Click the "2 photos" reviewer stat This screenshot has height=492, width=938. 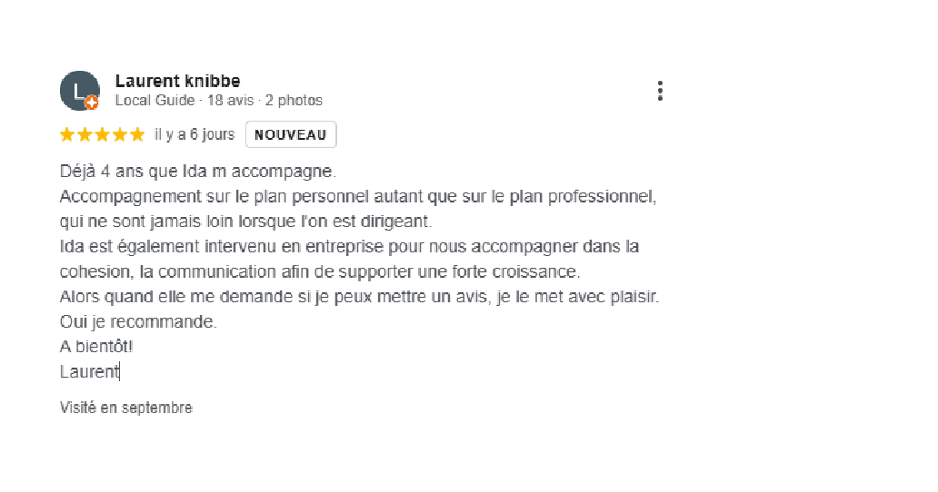(294, 101)
